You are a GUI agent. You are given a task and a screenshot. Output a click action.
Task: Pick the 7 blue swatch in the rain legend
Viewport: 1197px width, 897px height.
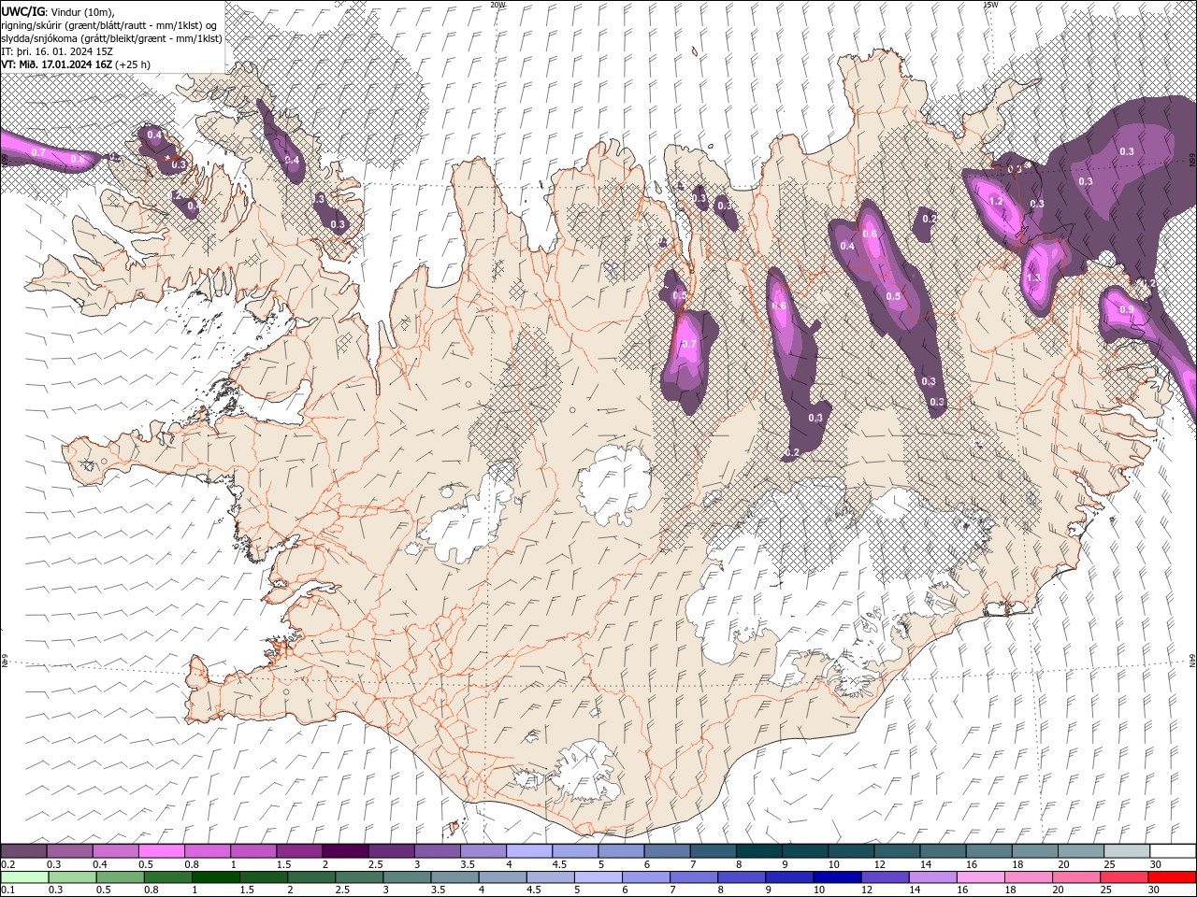693,877
